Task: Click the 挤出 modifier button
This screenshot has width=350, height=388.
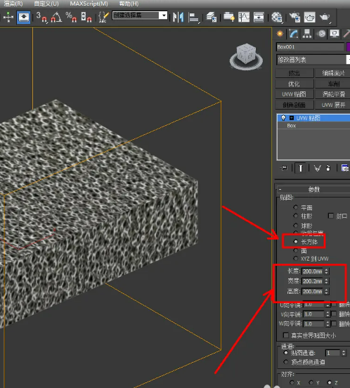Action: click(x=294, y=73)
